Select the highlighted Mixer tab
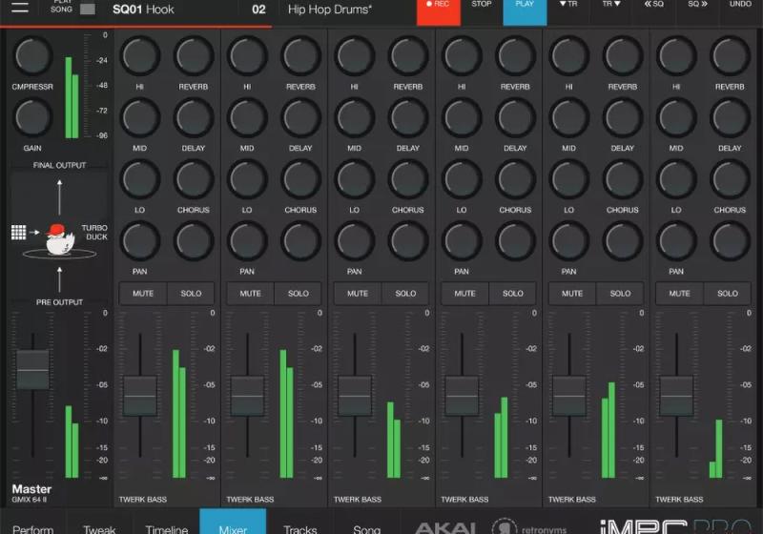The height and width of the screenshot is (534, 763). point(233,522)
